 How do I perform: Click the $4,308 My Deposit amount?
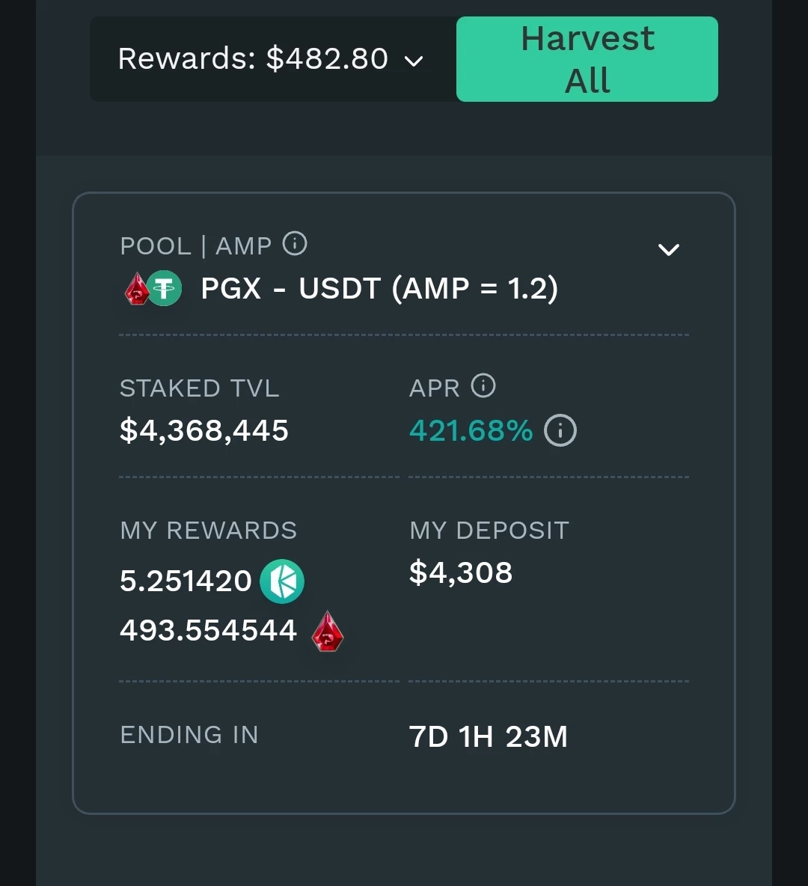(461, 572)
